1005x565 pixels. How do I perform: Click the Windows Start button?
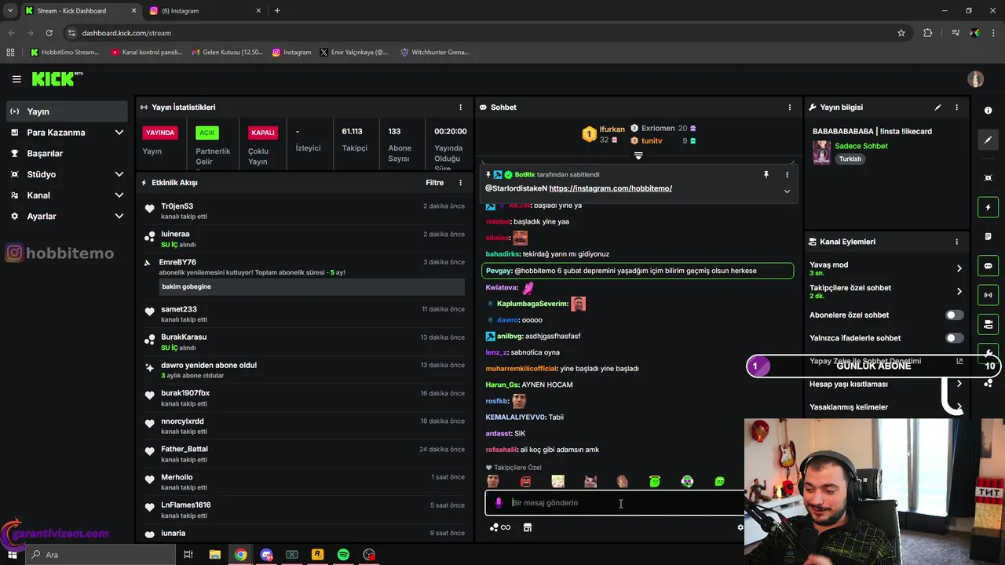[x=12, y=555]
